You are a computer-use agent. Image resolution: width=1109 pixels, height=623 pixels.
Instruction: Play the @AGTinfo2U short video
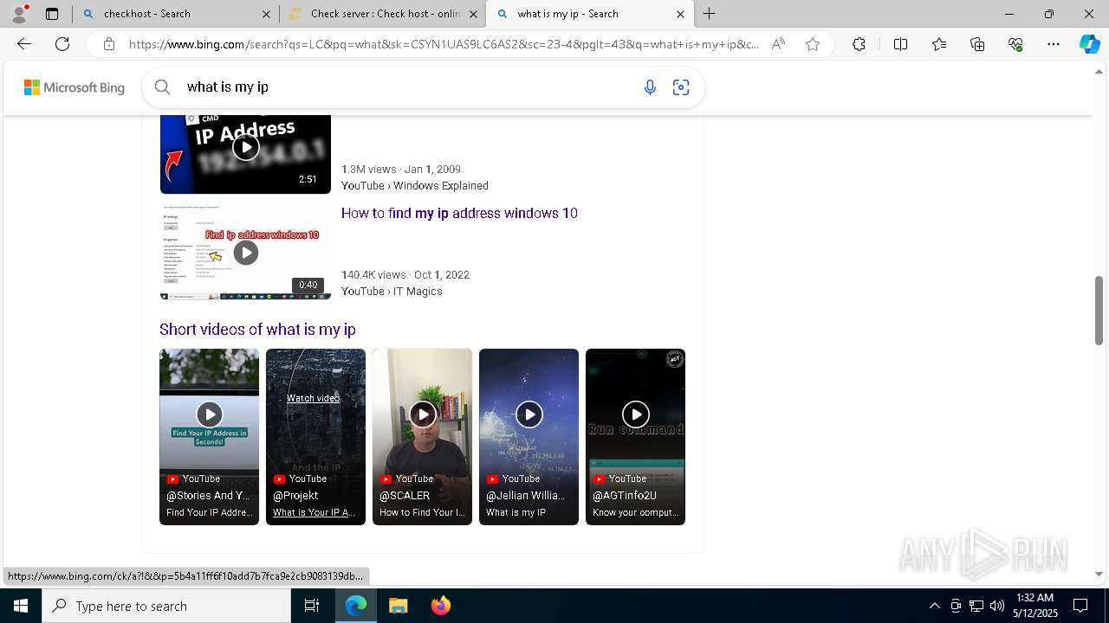click(635, 414)
